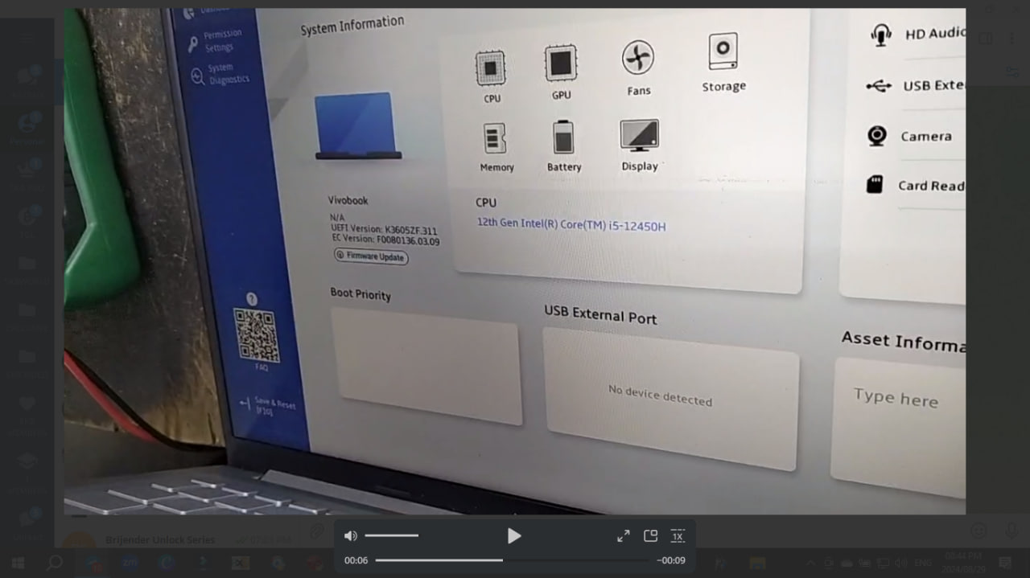
Task: Click the Brijender Unlock Series chat name
Action: pos(160,540)
